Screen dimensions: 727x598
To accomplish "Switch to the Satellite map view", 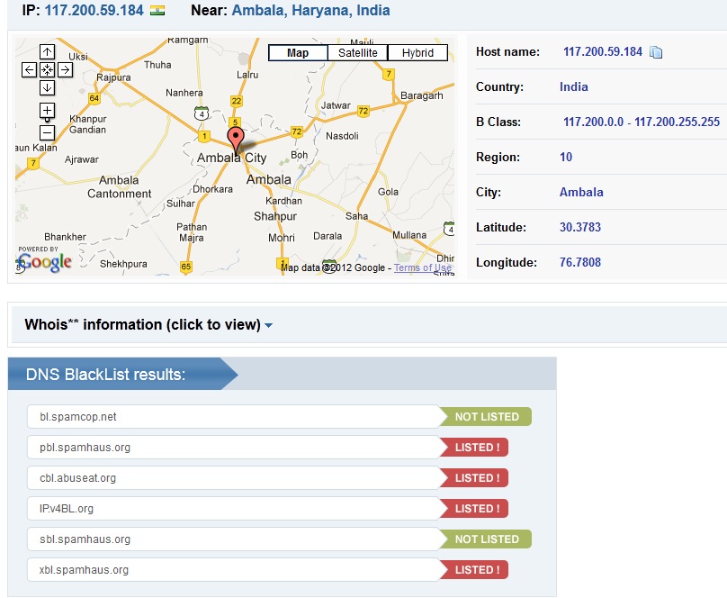I will (x=357, y=53).
